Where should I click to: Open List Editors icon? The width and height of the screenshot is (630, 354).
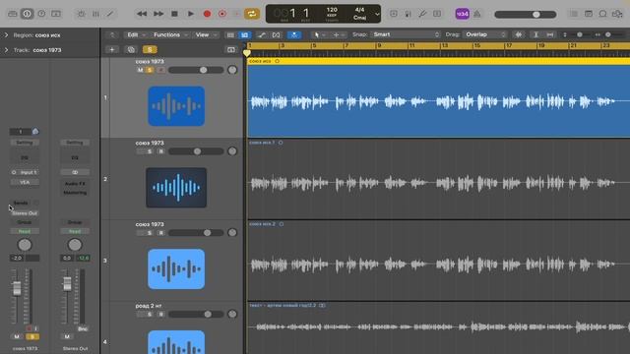[574, 14]
